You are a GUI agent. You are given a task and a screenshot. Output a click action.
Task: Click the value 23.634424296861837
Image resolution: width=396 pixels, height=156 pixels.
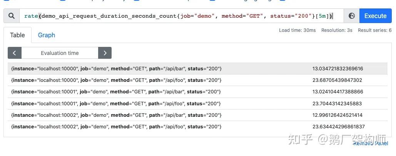click(x=338, y=126)
